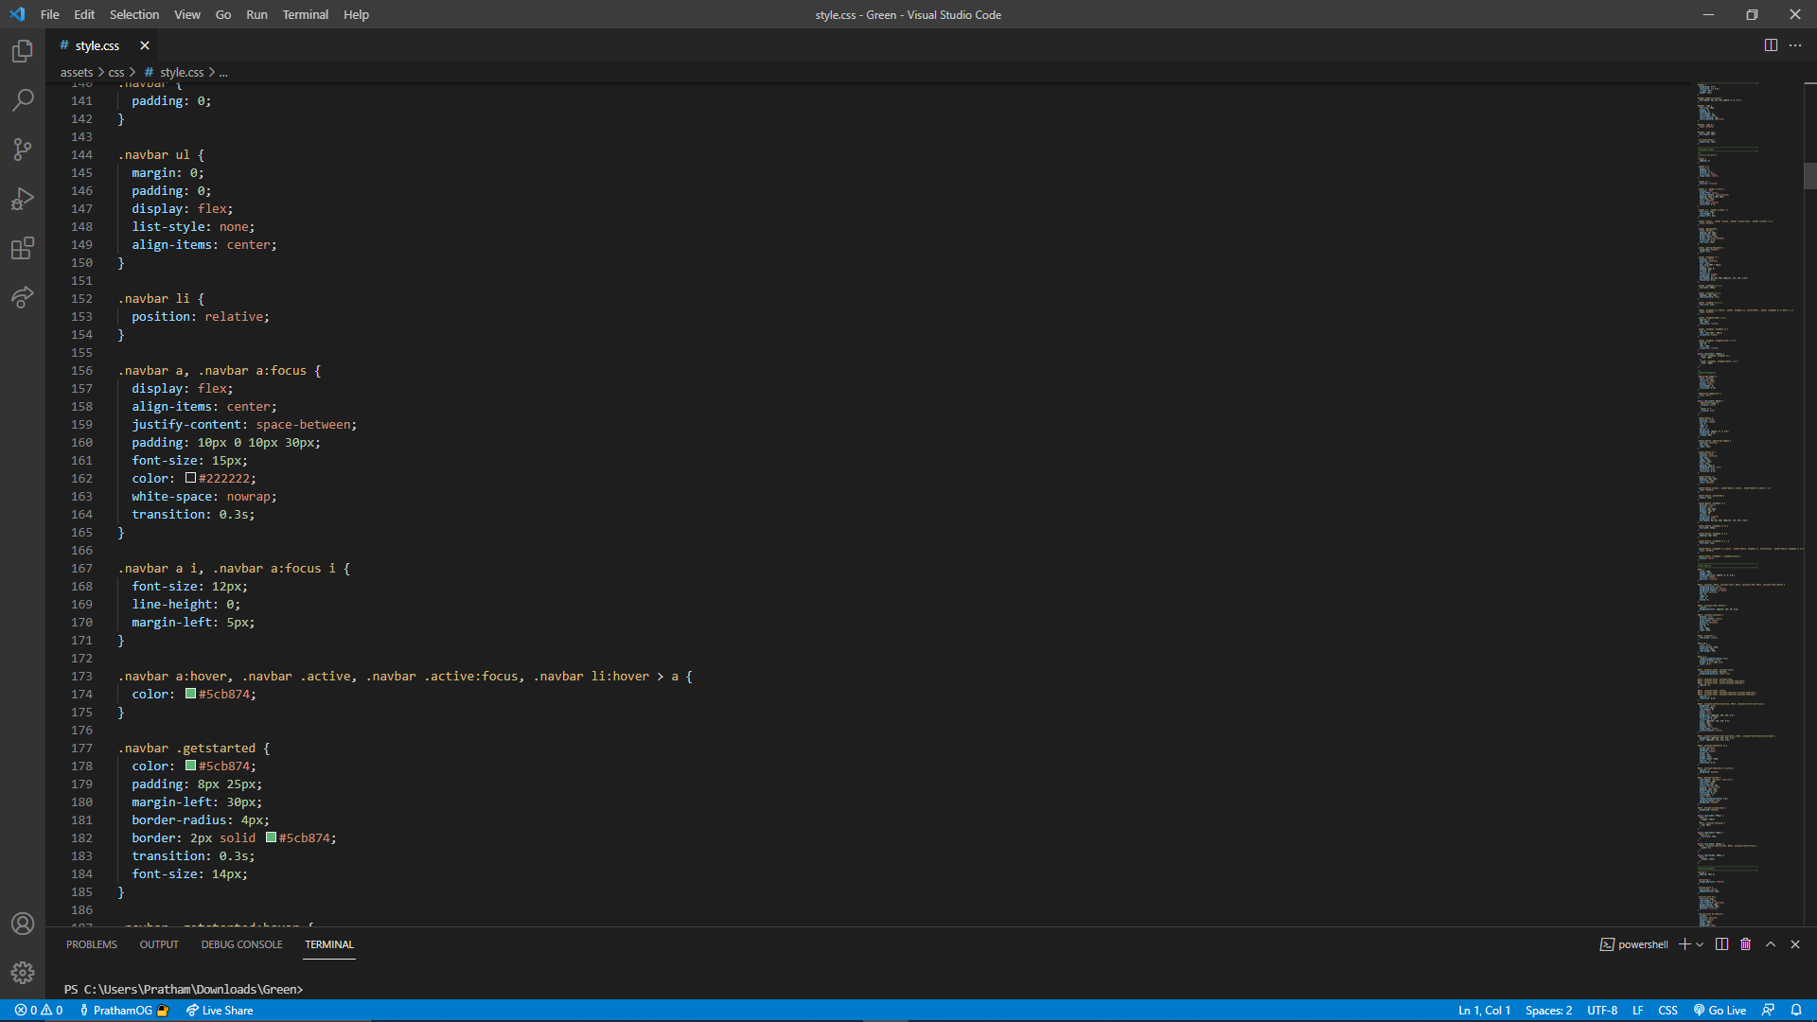Open the Terminal menu in menu bar

(x=305, y=14)
